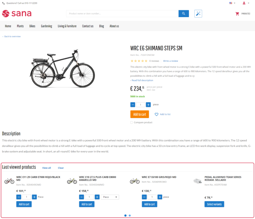
Task: Click the phone icon beside Questions
Action: pyautogui.click(x=3, y=3)
